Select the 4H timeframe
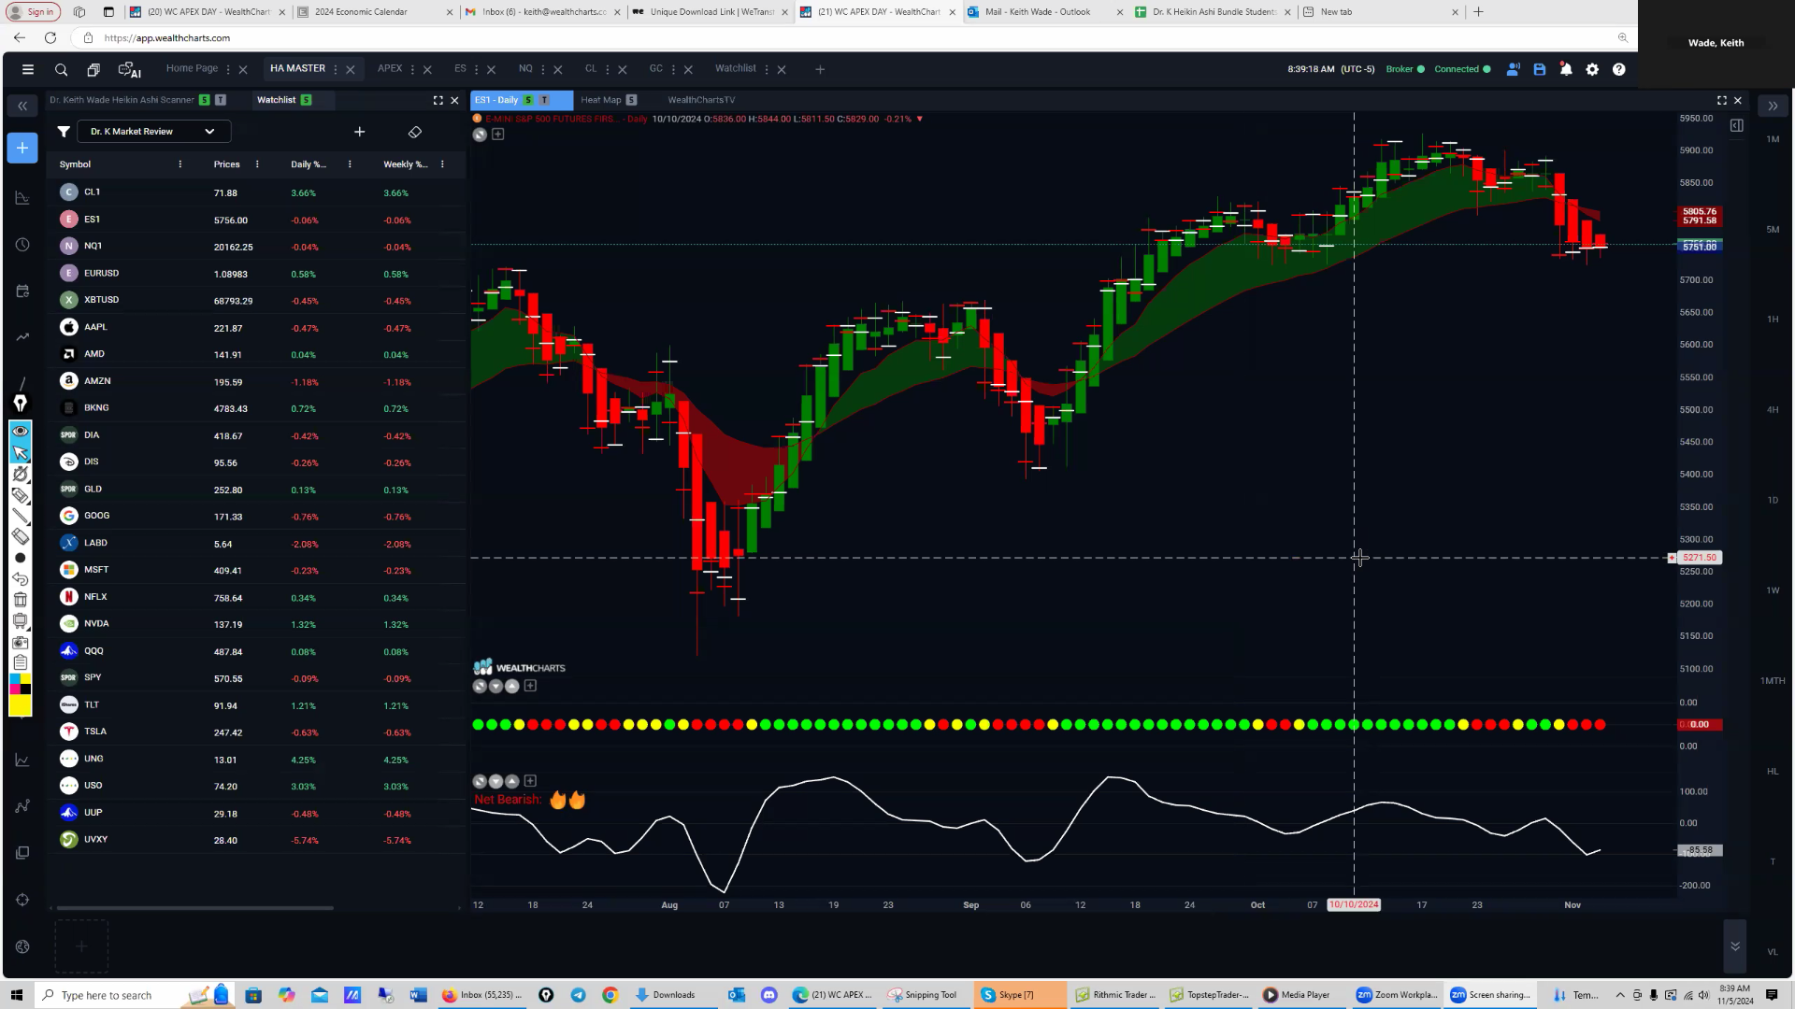The image size is (1795, 1009). click(1773, 410)
